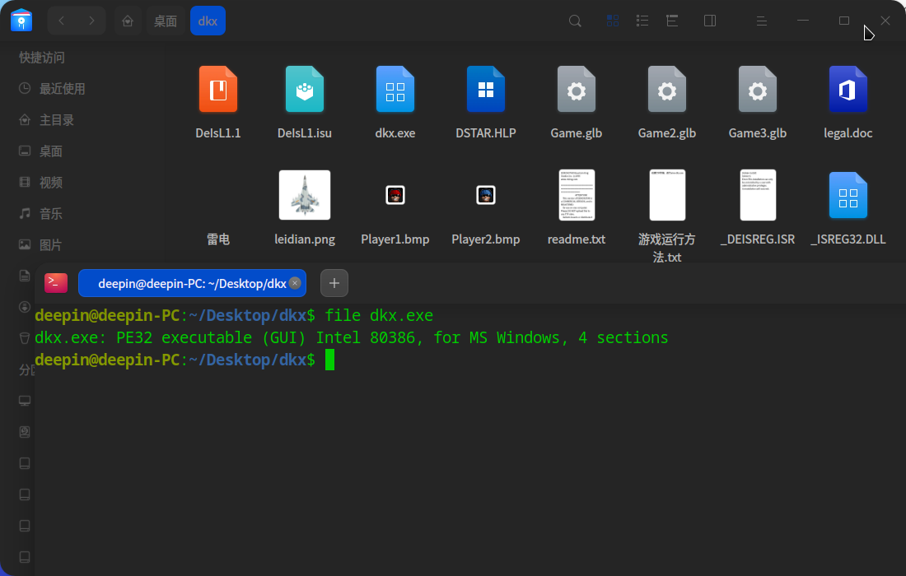
Task: Add a new terminal tab
Action: pos(334,283)
